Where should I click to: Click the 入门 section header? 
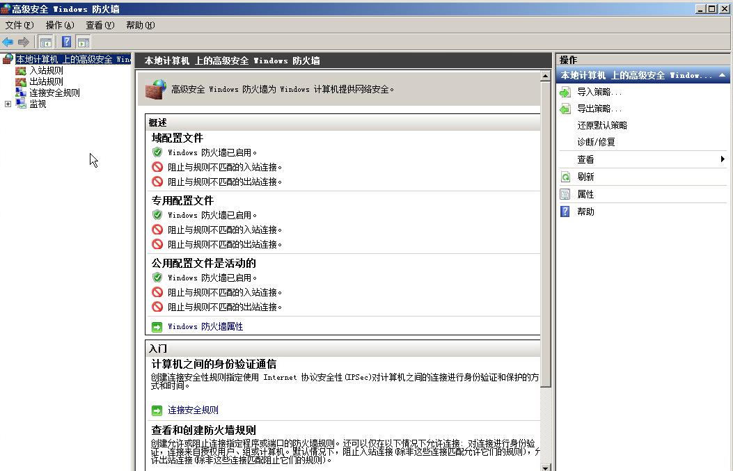point(342,349)
